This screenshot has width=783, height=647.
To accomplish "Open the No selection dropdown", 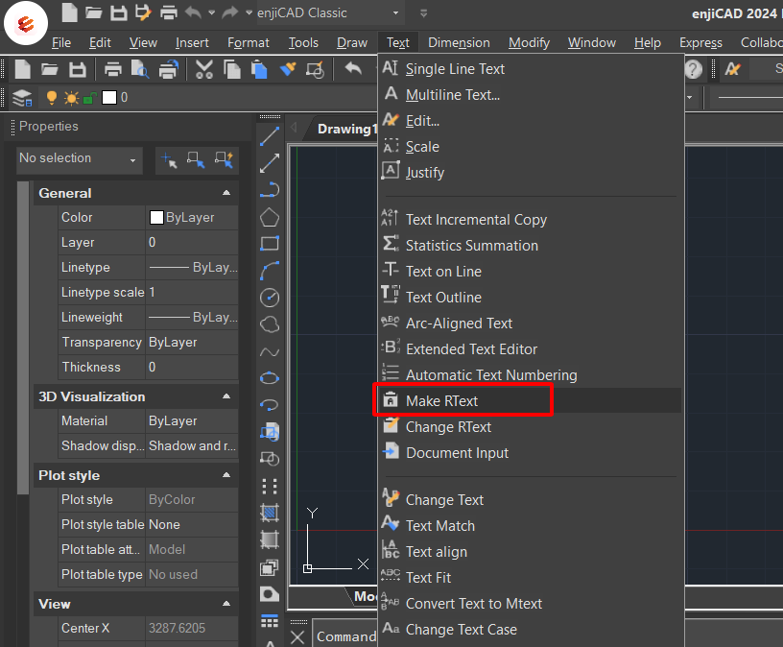I will (79, 160).
